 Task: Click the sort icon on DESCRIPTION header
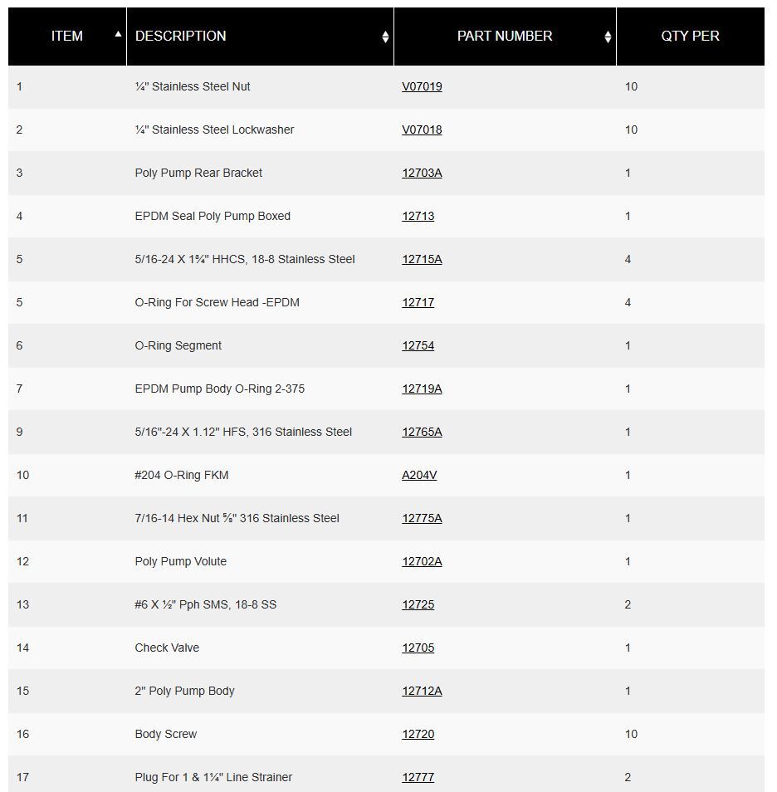385,36
